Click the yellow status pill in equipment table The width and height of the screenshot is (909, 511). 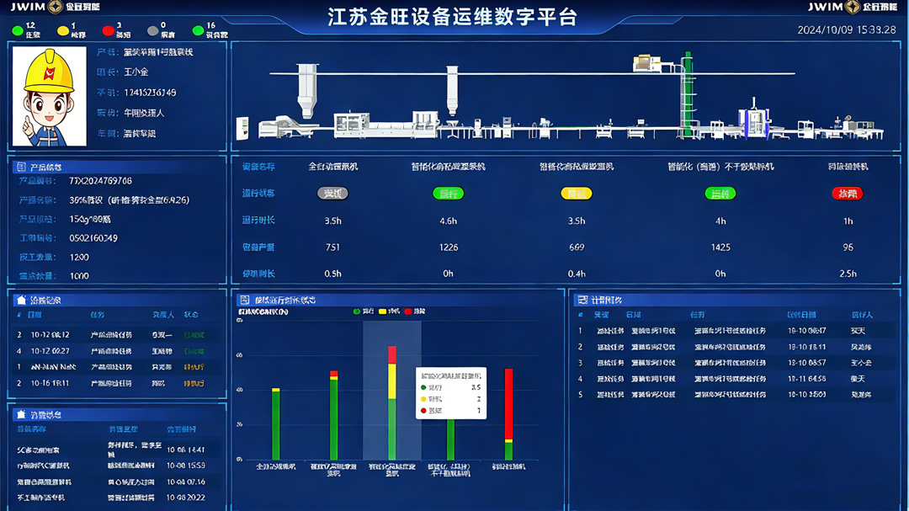(x=577, y=194)
